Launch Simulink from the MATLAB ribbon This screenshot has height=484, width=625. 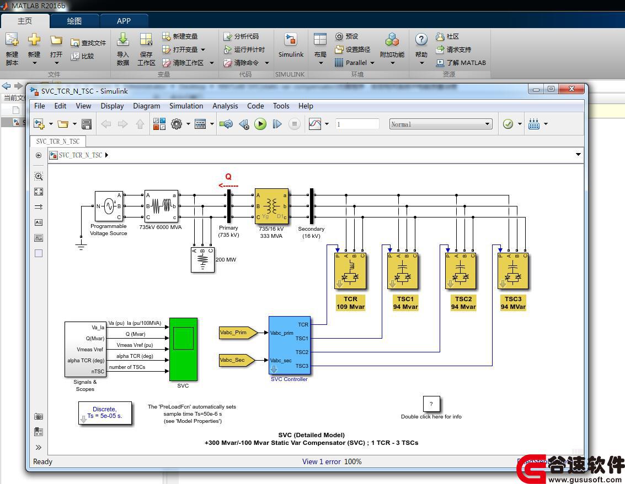tap(291, 45)
